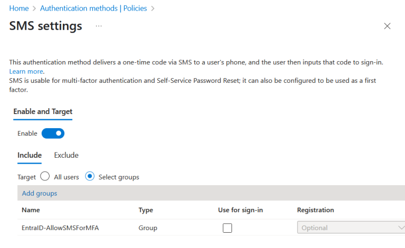
Task: Click Add groups
Action: click(x=40, y=193)
